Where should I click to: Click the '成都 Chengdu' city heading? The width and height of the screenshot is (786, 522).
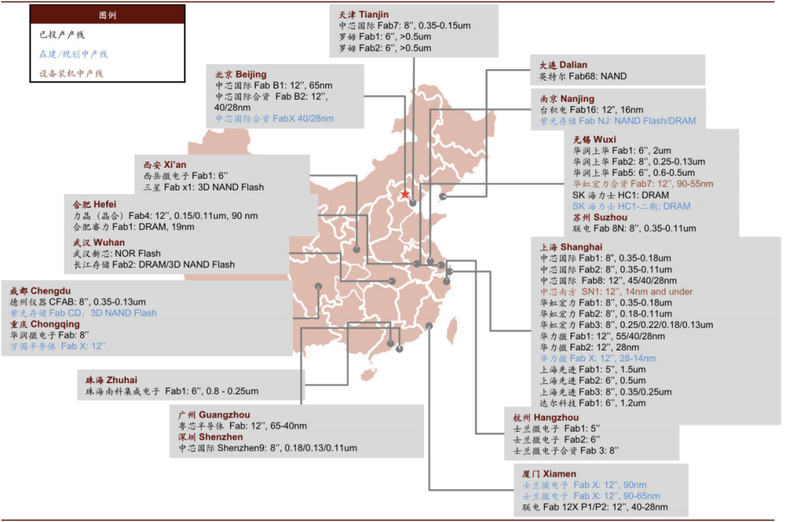click(x=40, y=291)
